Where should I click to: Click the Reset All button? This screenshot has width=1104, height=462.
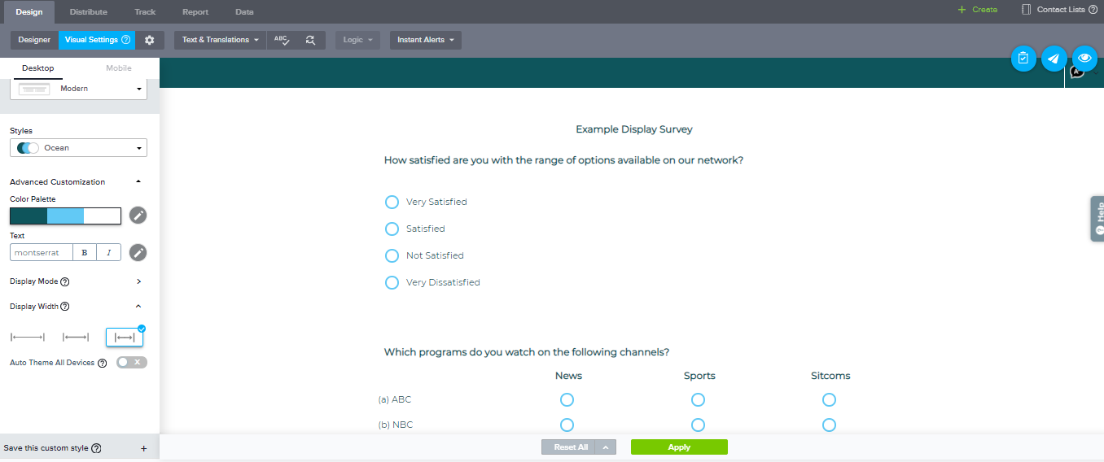point(570,447)
